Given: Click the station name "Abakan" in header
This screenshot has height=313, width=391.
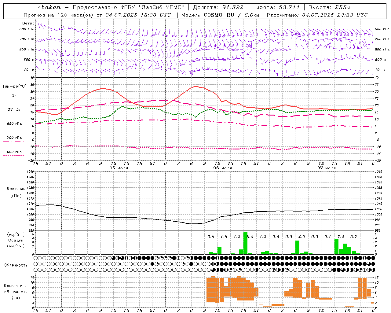Looking at the screenshot, I should 49,7.
